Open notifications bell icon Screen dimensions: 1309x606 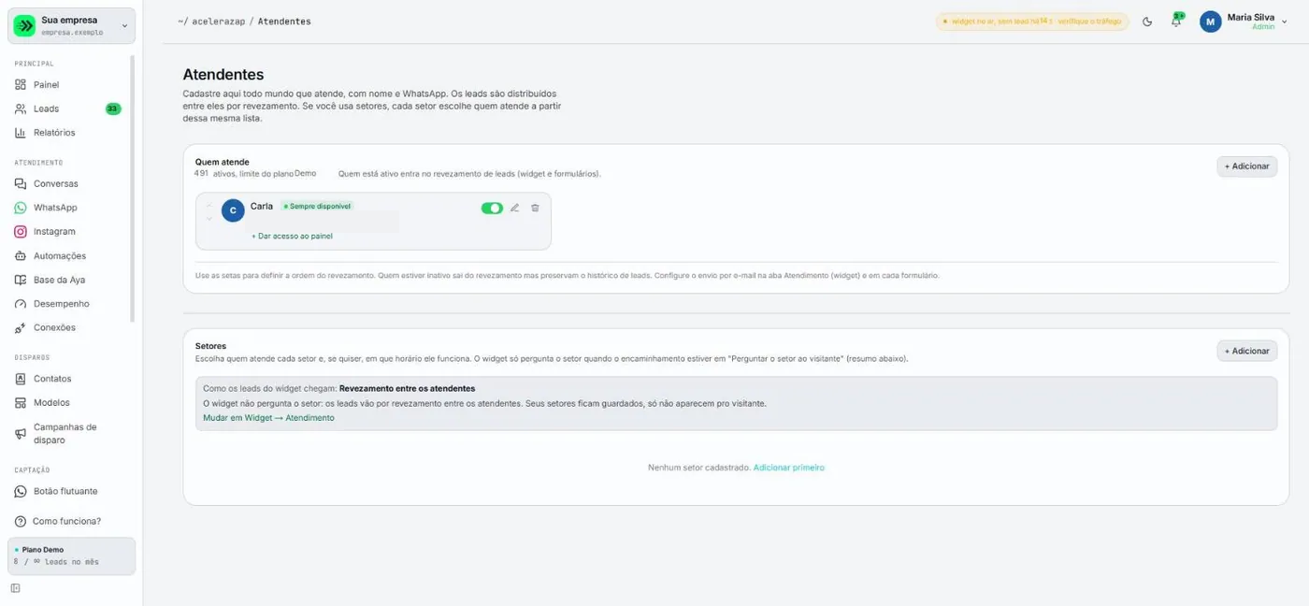click(1175, 22)
